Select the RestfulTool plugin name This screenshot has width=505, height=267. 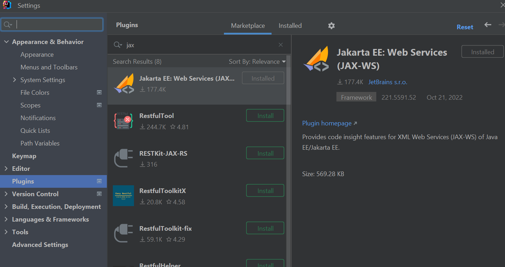(x=157, y=116)
